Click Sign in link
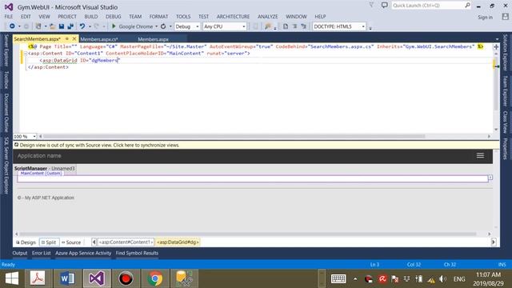Screen dimensions: 512x288 pyautogui.click(x=486, y=17)
